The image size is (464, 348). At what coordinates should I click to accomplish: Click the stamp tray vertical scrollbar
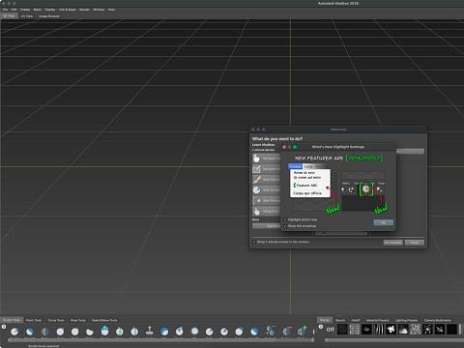tap(460, 330)
